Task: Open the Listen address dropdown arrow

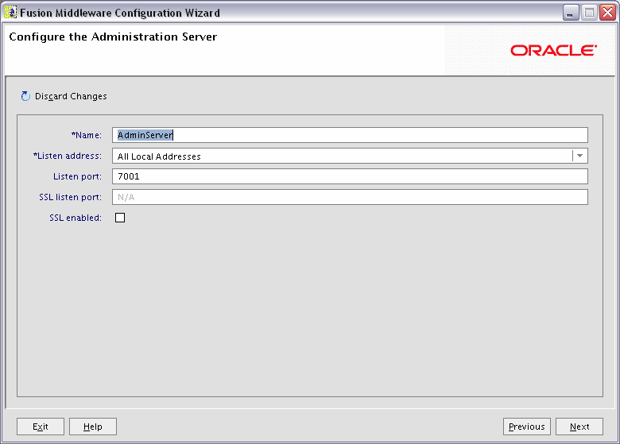Action: coord(579,156)
